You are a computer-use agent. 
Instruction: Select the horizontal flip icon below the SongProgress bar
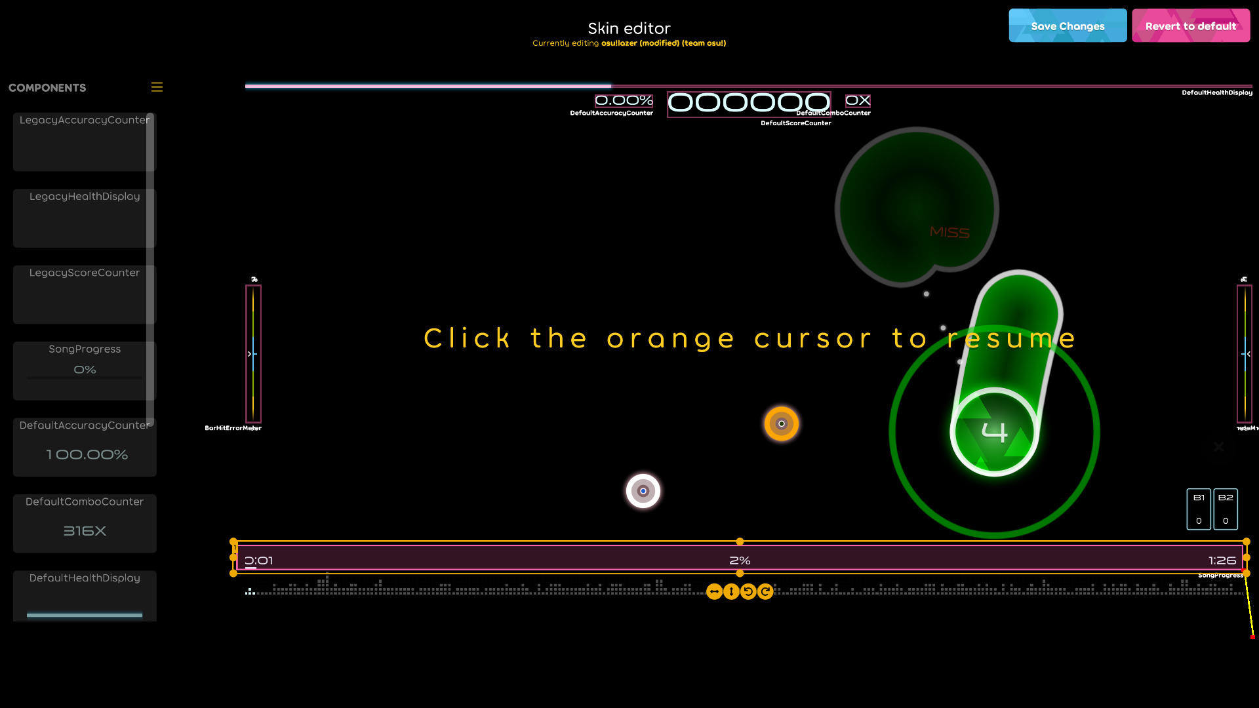click(x=715, y=591)
